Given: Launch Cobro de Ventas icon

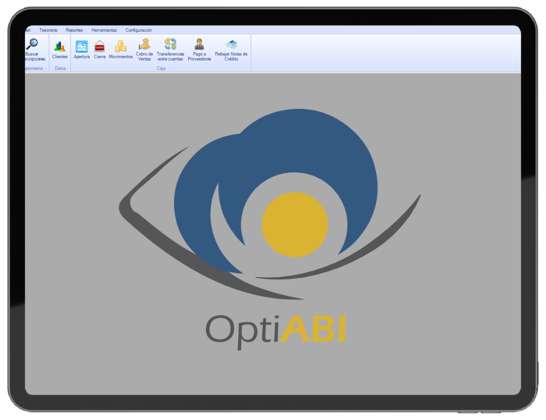Looking at the screenshot, I should click(145, 45).
